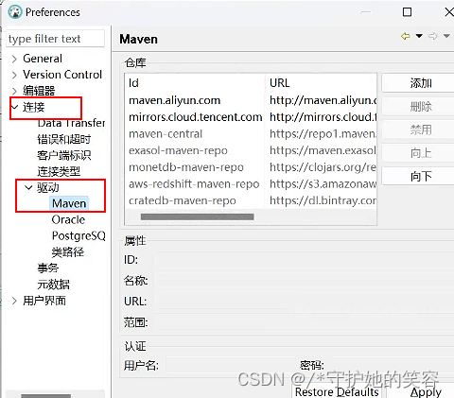The image size is (454, 398).
Task: Open 连接类型 preference page
Action: point(59,171)
